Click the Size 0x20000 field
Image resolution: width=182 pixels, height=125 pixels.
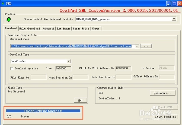(63, 69)
